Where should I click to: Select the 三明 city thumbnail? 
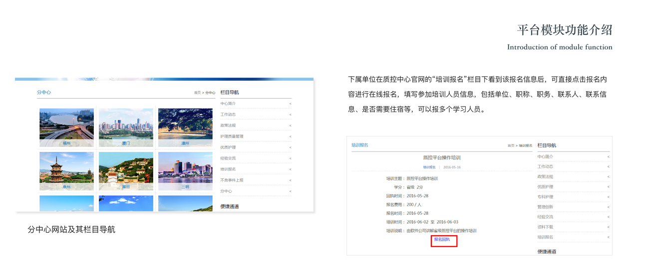click(185, 170)
